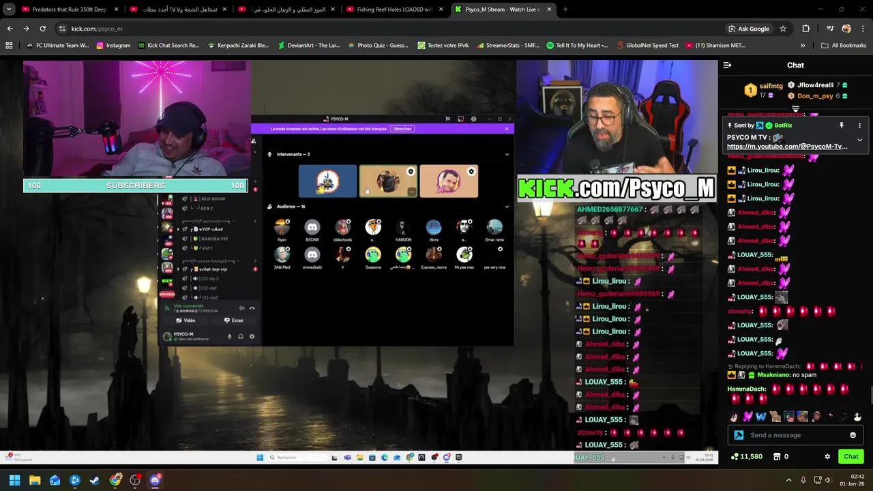Open the emoji picker in chat
This screenshot has height=491, width=873.
(x=853, y=435)
